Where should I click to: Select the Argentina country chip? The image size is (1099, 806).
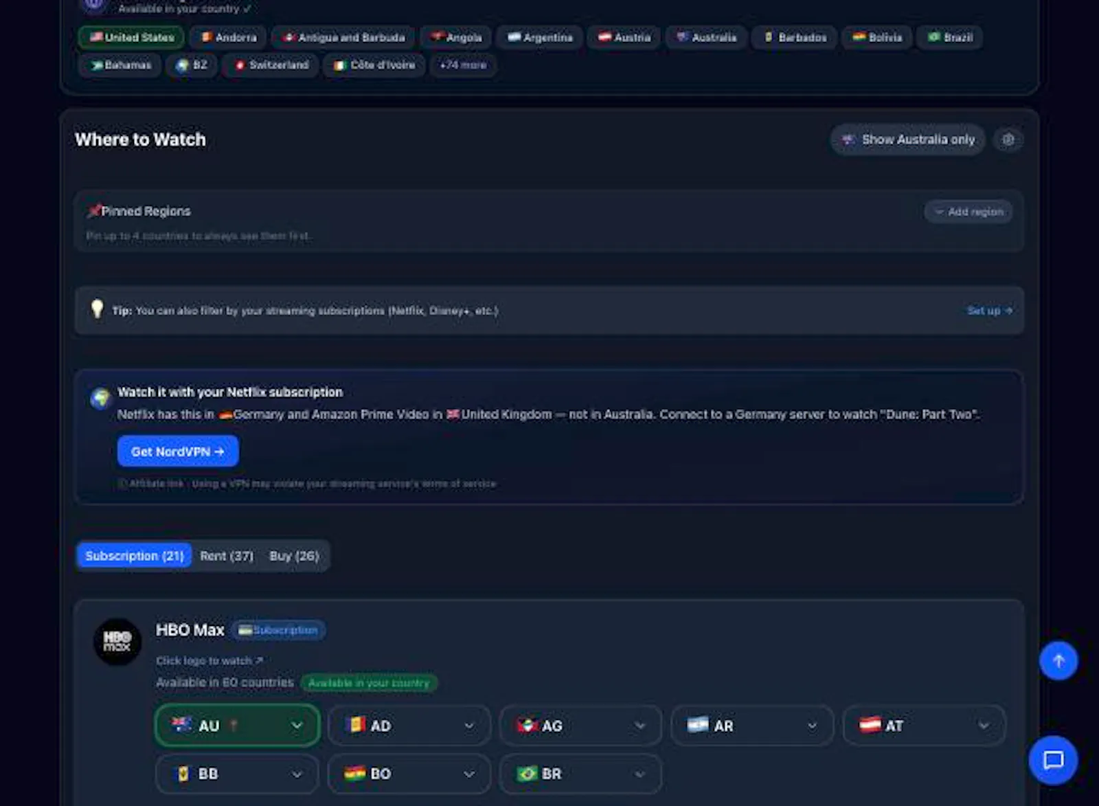540,37
